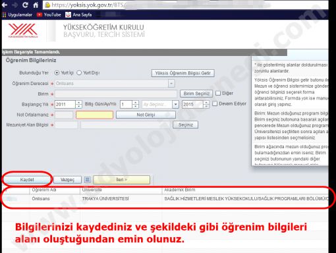Check the Diğer checkbox
The image size is (336, 253).
pos(218,93)
